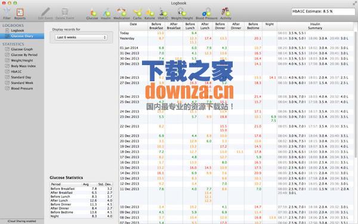The width and height of the screenshot is (358, 224).
Task: Select the '28 Dec 2013' row
Action: coord(236,78)
